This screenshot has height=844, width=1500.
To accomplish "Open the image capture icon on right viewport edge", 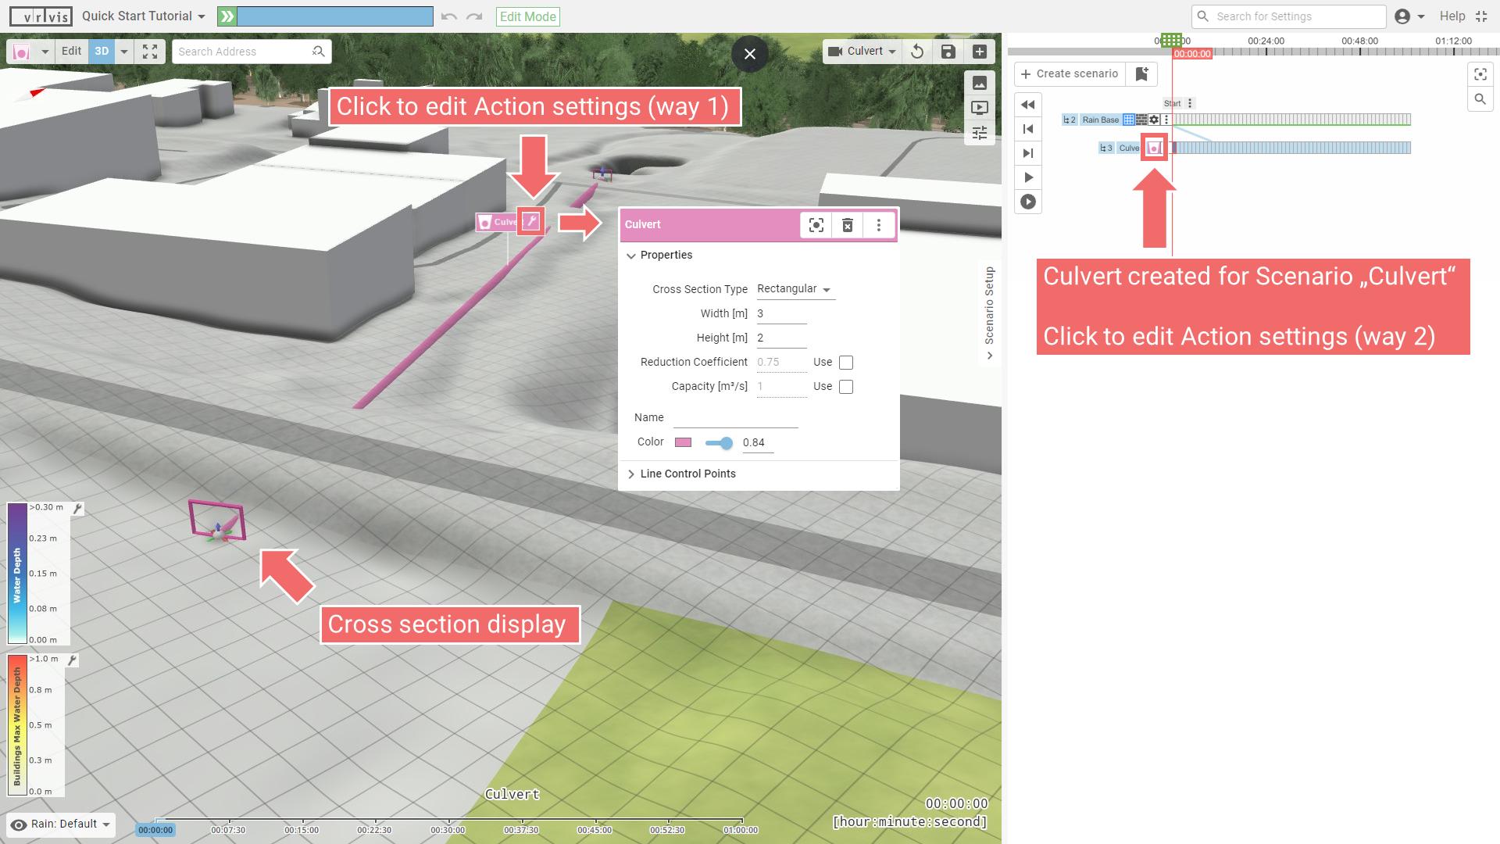I will (x=980, y=83).
